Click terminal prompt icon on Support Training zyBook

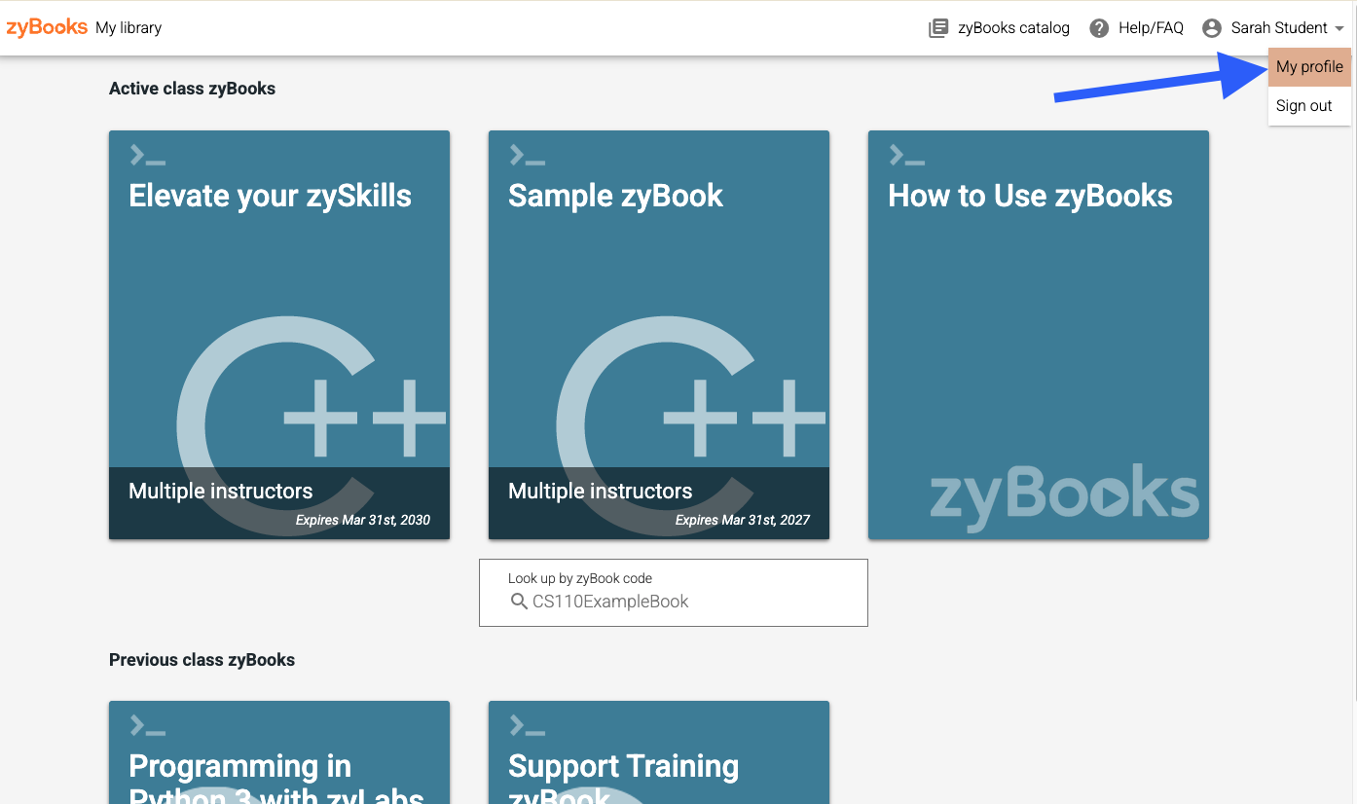pyautogui.click(x=527, y=725)
